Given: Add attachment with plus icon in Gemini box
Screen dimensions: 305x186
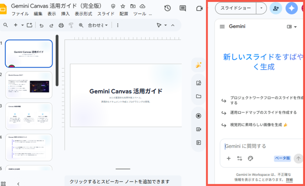Looking at the screenshot, I should 229,158.
